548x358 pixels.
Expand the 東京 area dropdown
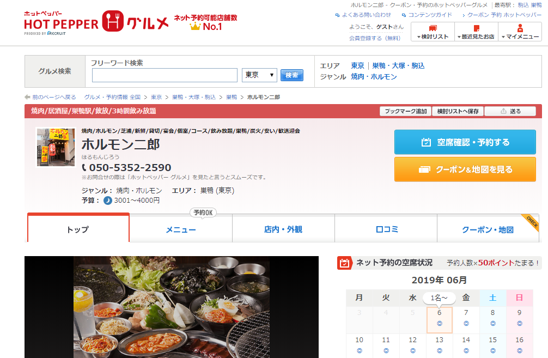(259, 75)
